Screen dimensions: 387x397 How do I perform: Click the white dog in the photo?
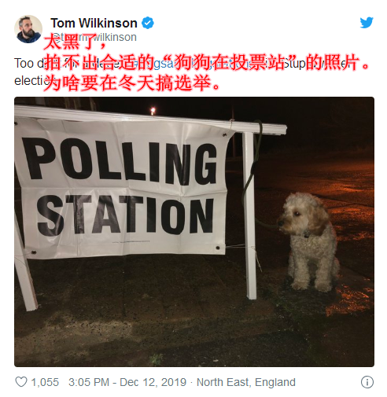click(308, 241)
